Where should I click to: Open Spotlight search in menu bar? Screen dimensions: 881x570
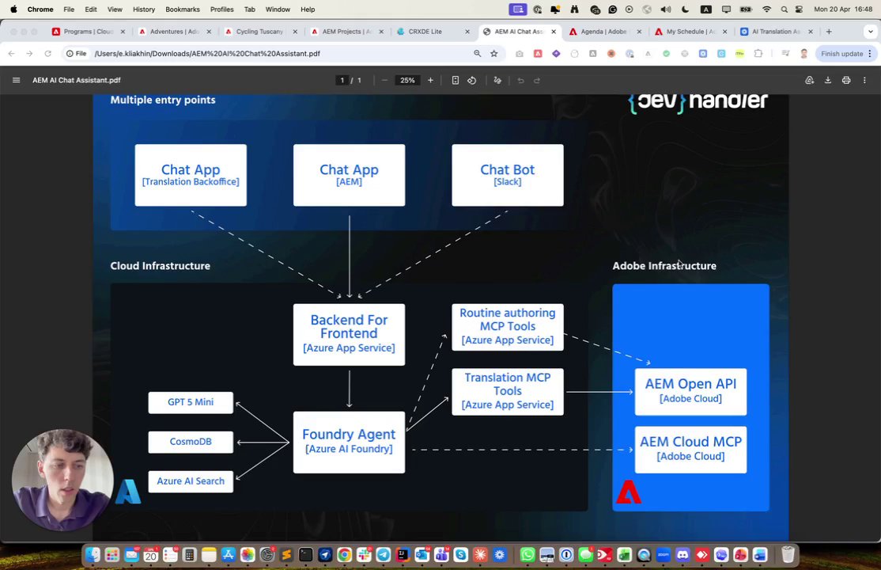tap(784, 9)
